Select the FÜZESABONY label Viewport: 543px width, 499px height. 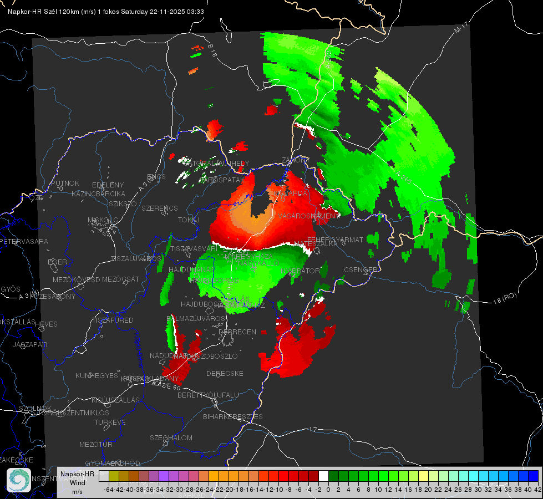point(53,297)
